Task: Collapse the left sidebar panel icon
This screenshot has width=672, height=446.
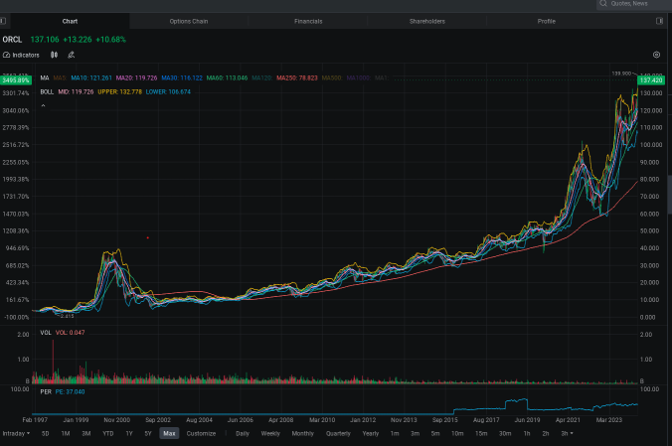Action: click(3, 21)
